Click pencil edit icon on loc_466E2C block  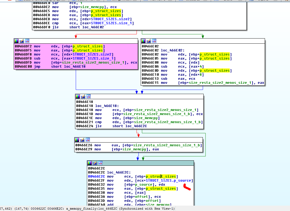pos(95,163)
